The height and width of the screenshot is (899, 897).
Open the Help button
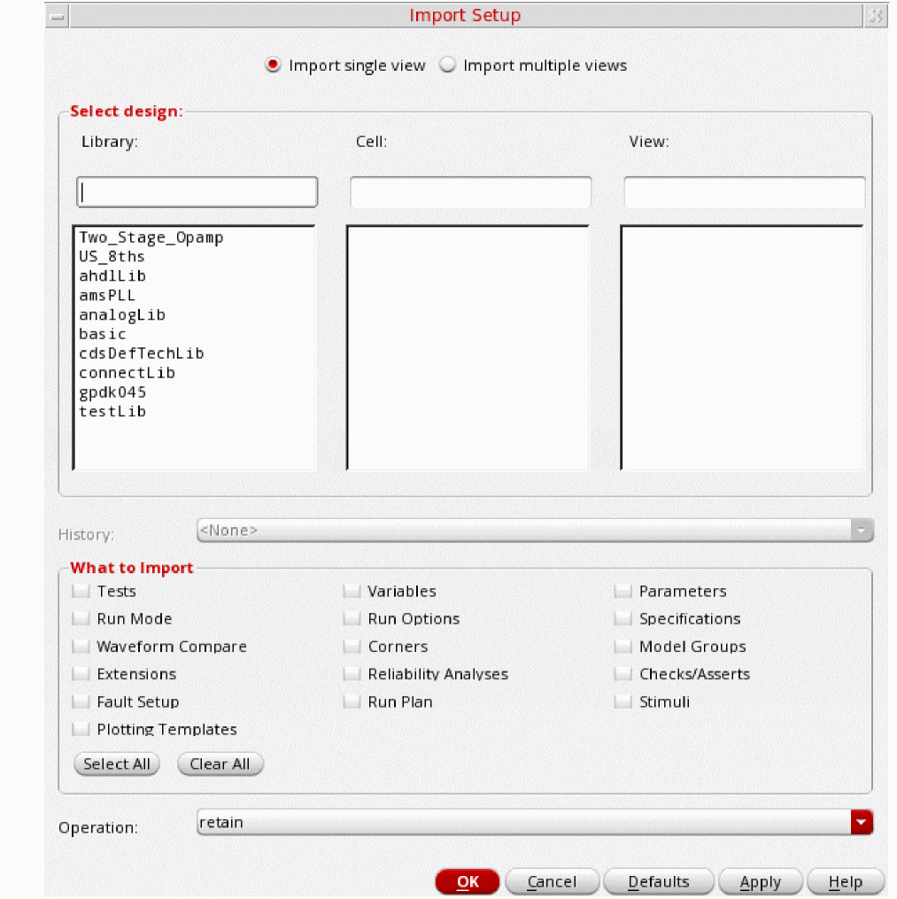pos(846,882)
